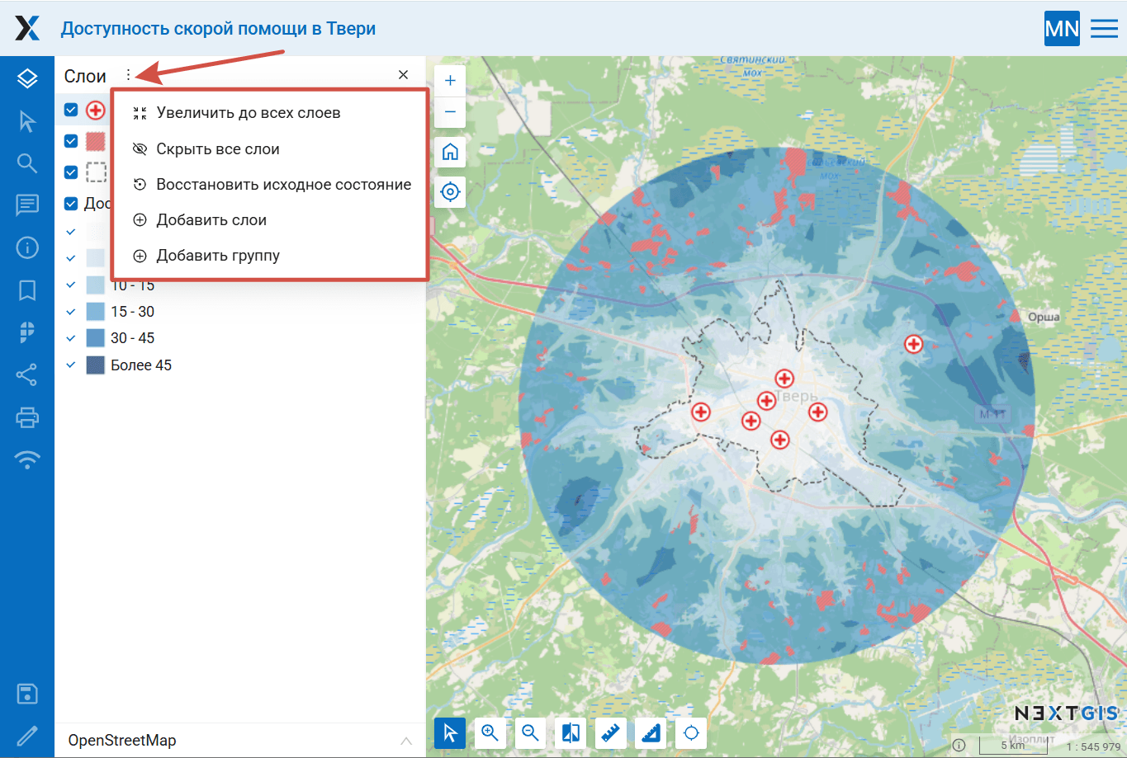Activate the swipe compare tool
Viewport: 1127px width, 758px height.
pos(571,732)
